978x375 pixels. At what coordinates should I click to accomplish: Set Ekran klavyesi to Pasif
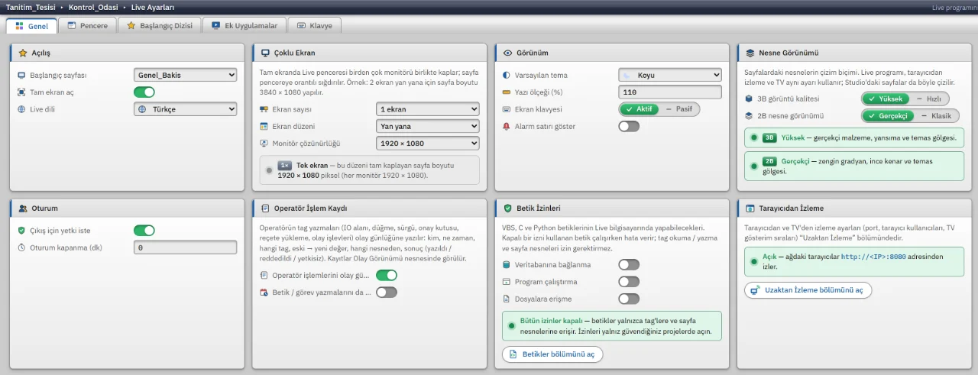(x=678, y=109)
